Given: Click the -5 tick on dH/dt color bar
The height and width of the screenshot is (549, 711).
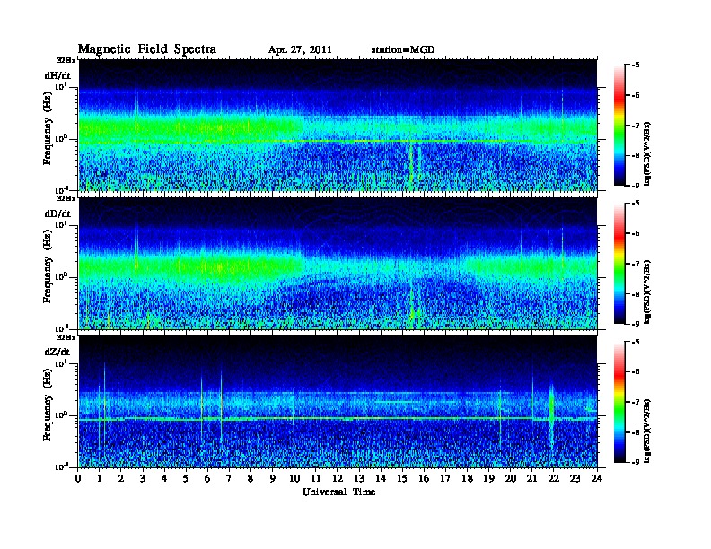Looking at the screenshot, I should point(636,65).
